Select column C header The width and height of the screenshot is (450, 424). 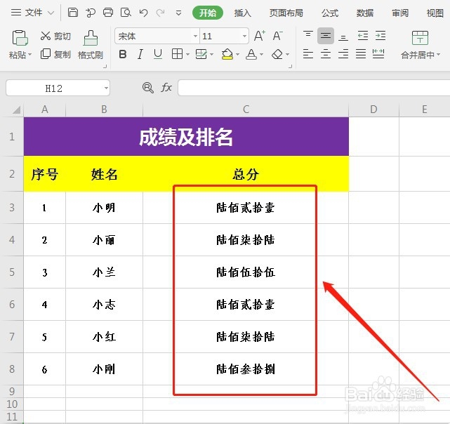[x=246, y=110]
